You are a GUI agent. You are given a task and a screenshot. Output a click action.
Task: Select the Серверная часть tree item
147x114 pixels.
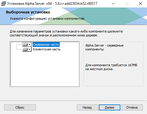click(x=46, y=44)
